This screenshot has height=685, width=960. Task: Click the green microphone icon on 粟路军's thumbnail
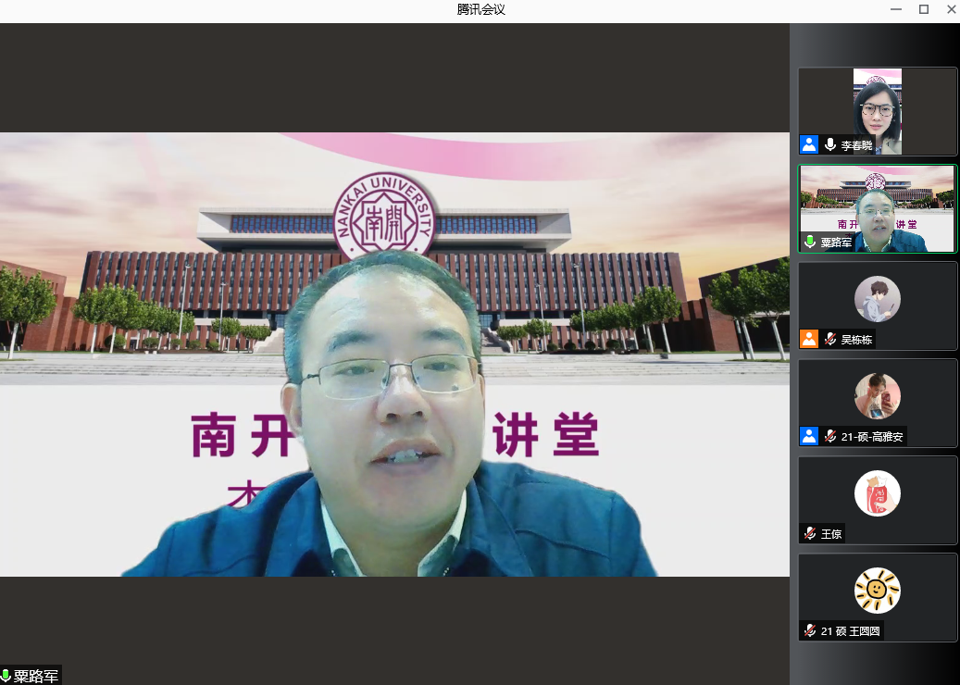[810, 242]
